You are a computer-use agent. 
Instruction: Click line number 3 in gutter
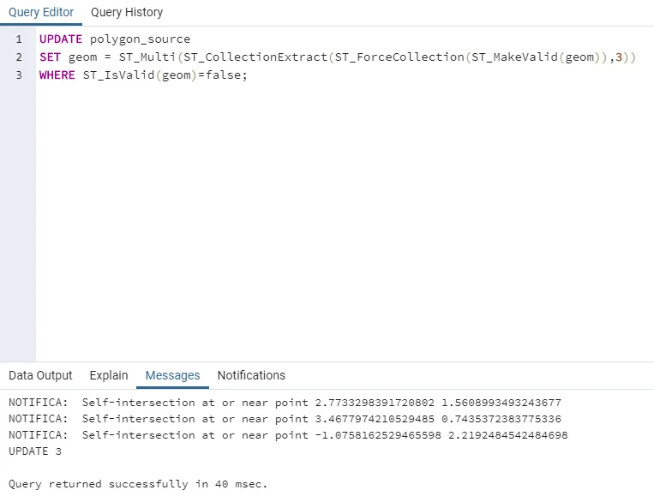pos(19,75)
